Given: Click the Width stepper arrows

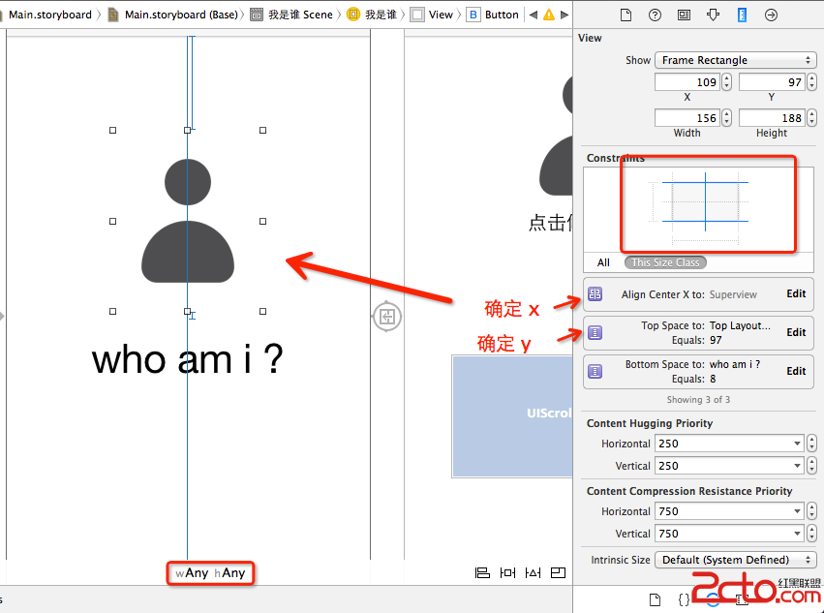Looking at the screenshot, I should coord(726,118).
